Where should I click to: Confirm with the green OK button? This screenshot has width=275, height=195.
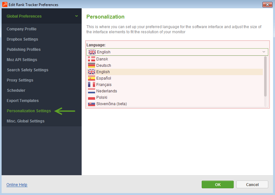217,184
